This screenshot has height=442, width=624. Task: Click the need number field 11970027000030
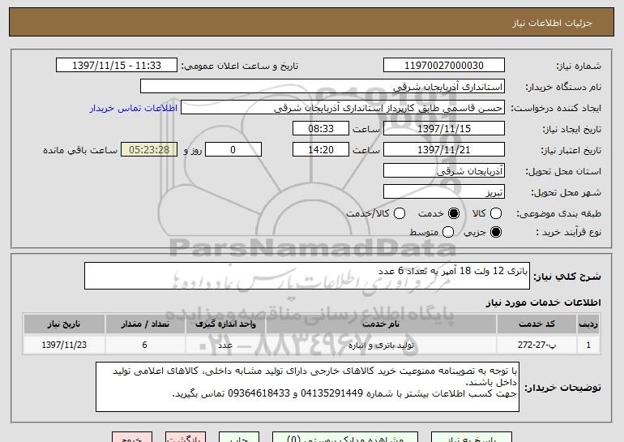coord(444,66)
